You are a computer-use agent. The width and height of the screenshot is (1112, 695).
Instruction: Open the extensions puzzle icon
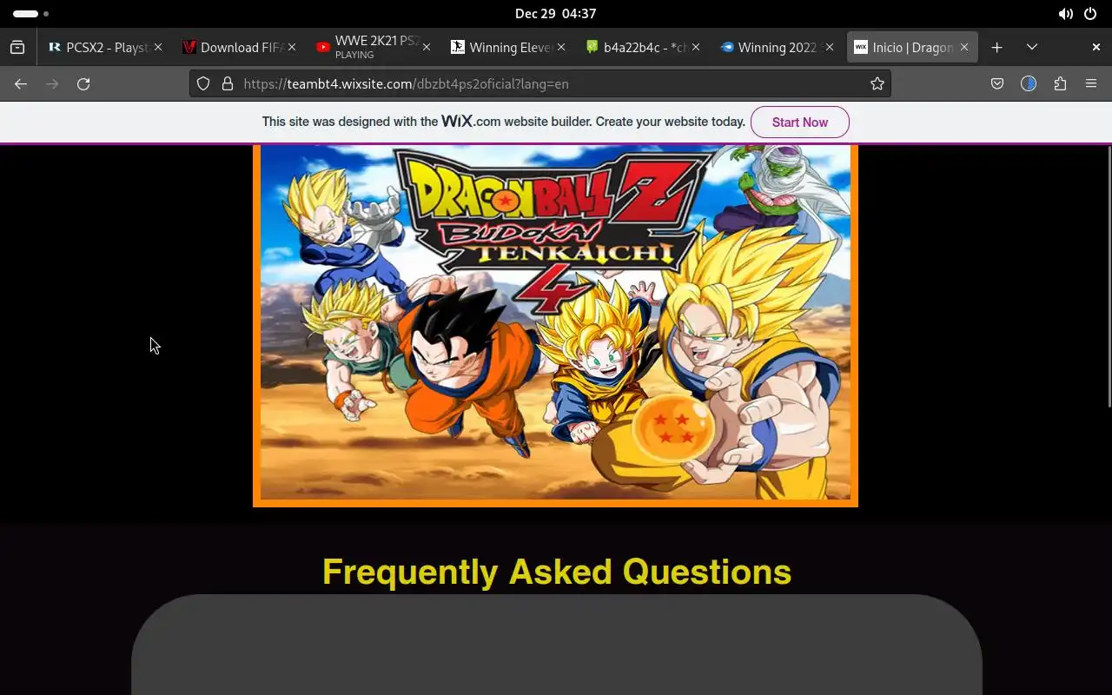(x=1060, y=84)
